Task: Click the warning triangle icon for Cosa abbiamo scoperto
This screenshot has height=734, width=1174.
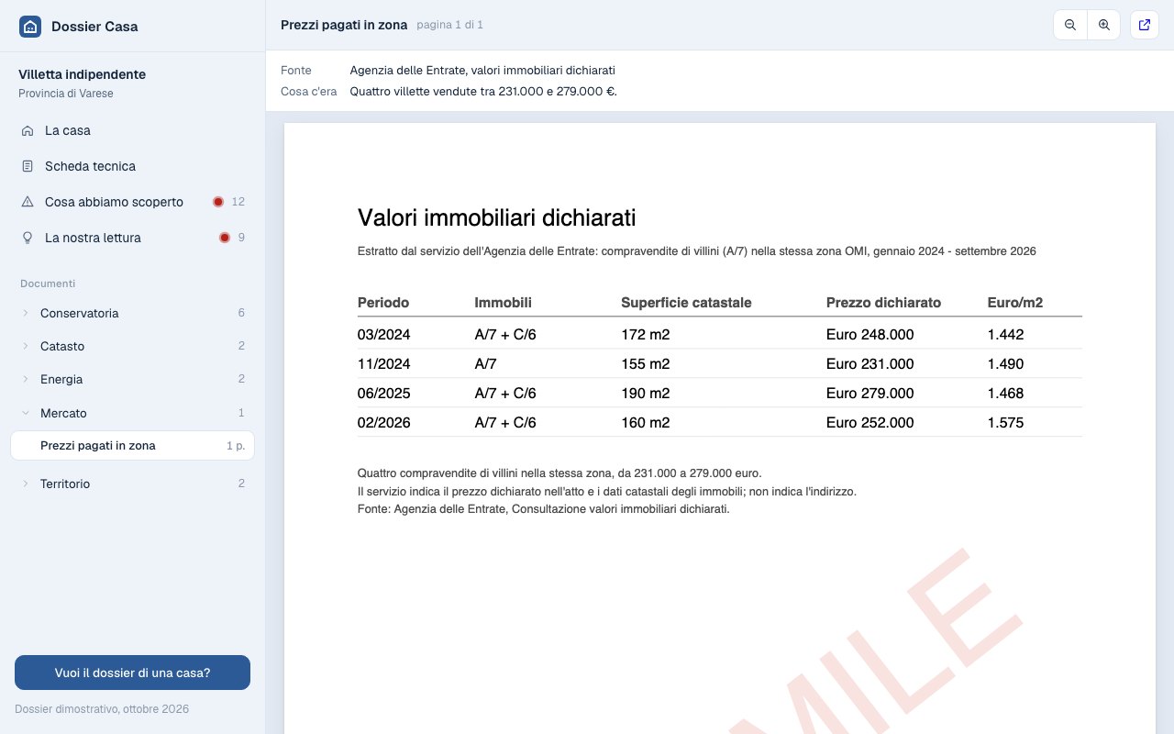Action: point(28,202)
